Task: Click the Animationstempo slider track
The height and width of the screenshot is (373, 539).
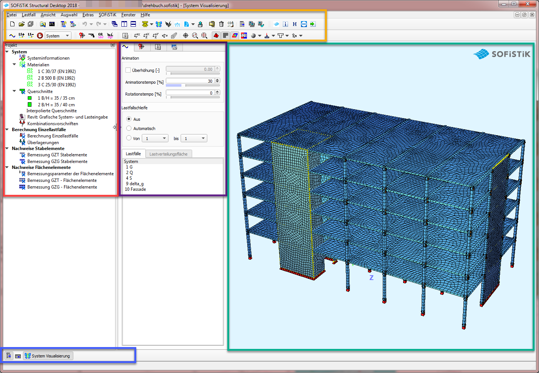Action: [x=192, y=86]
